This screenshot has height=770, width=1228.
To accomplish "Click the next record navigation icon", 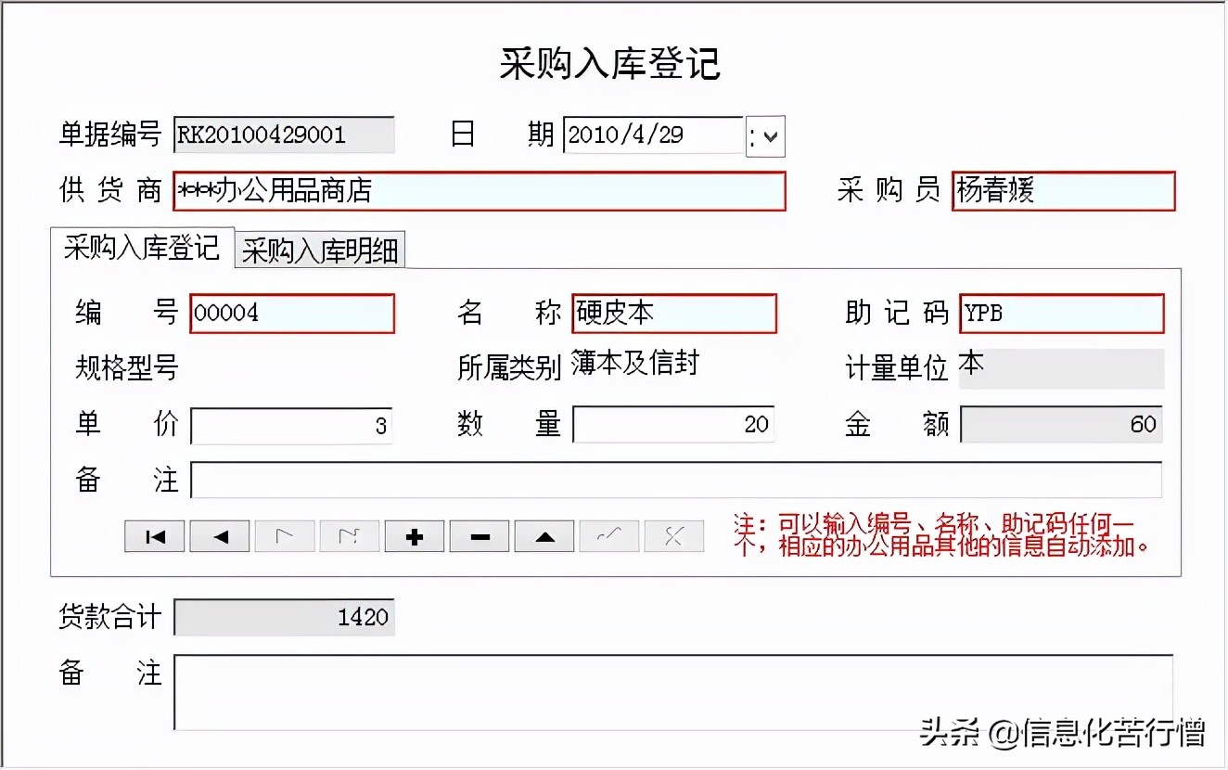I will (284, 535).
